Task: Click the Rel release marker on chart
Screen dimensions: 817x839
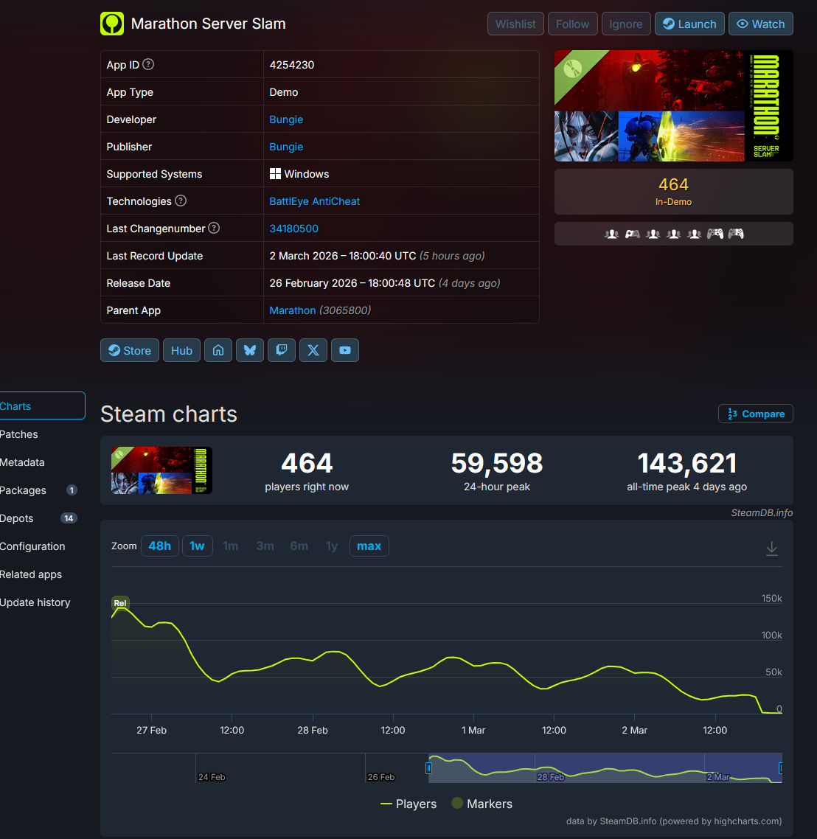Action: point(120,603)
